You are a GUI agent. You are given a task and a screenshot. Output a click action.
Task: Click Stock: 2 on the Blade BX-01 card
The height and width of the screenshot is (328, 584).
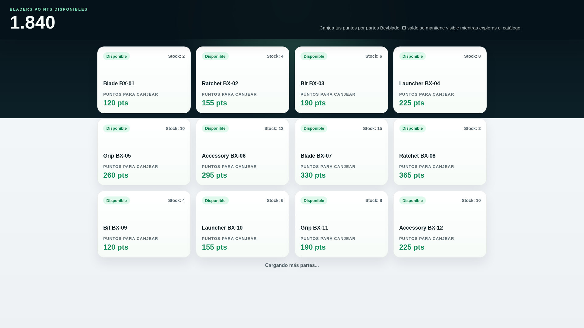pos(176,56)
